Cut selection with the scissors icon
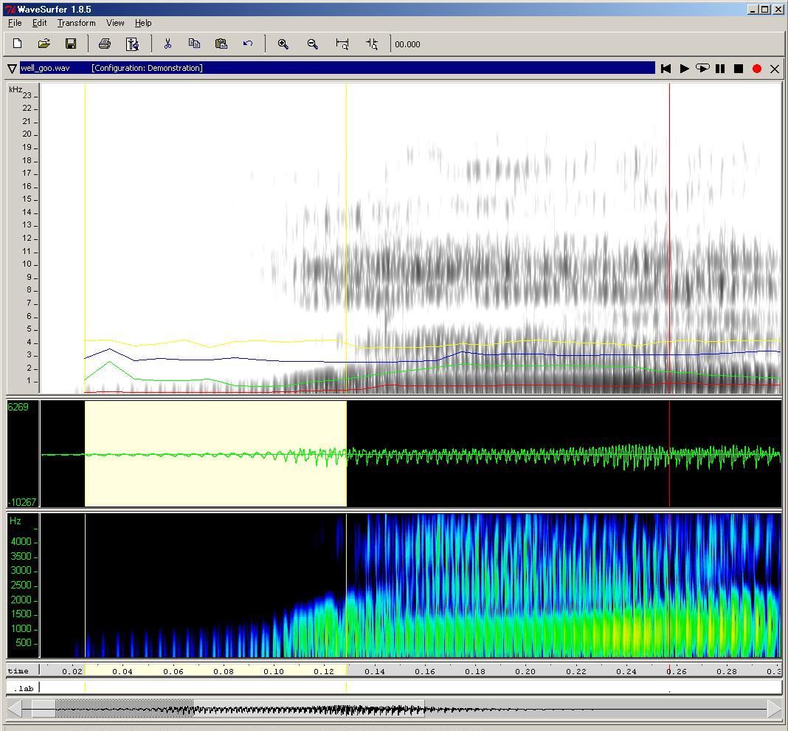This screenshot has height=731, width=788. (167, 44)
